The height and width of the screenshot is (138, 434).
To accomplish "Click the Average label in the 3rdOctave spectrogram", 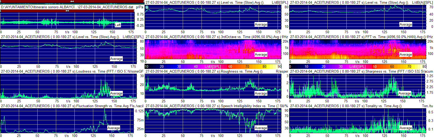I will [x=261, y=54].
